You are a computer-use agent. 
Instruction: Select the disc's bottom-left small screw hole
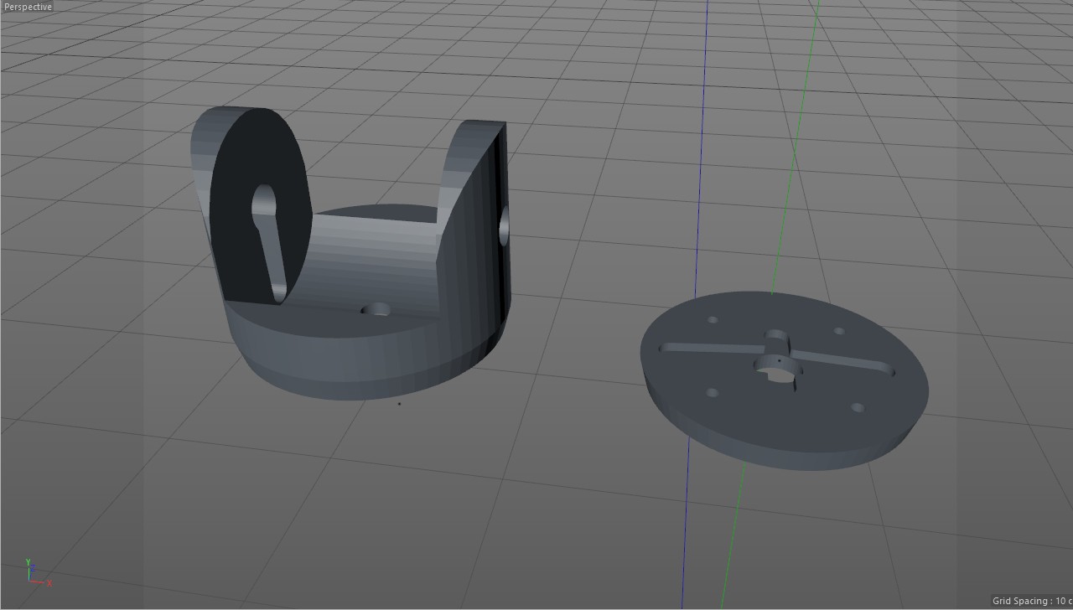tap(713, 392)
